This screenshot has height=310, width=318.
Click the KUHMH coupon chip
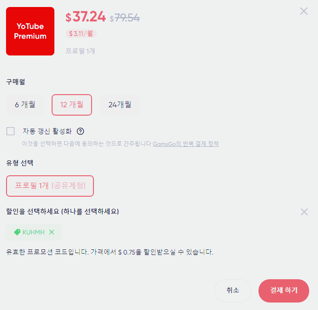coord(34,232)
